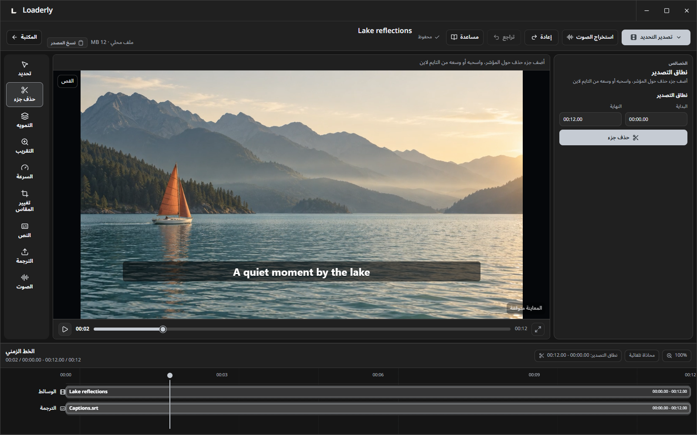Click the النهاية end time field
The height and width of the screenshot is (435, 697).
590,119
